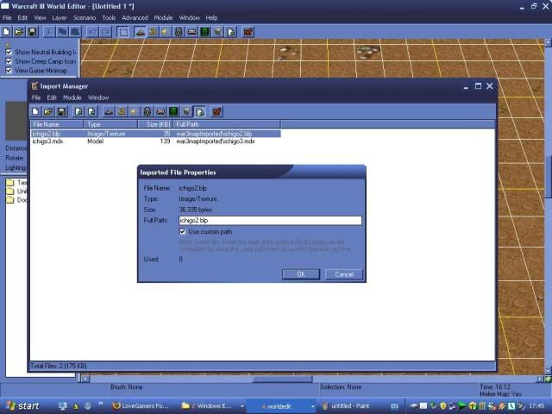Click the Open Map icon in main toolbar

(19, 32)
